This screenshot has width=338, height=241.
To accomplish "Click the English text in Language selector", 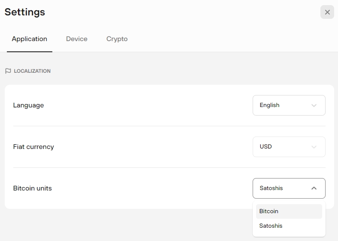I will click(269, 105).
